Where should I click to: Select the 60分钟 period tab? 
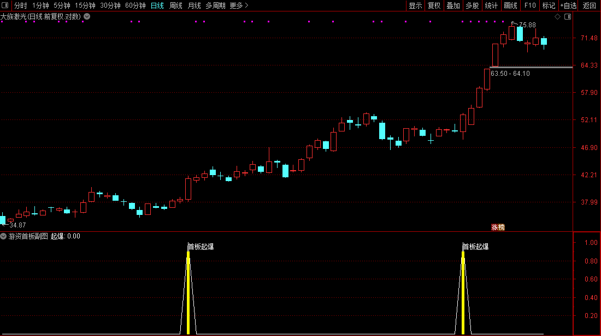[135, 5]
